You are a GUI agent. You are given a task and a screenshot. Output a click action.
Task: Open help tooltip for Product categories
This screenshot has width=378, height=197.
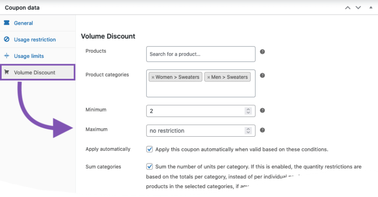[262, 75]
